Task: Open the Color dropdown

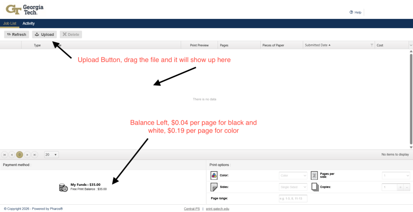Action: point(293,175)
